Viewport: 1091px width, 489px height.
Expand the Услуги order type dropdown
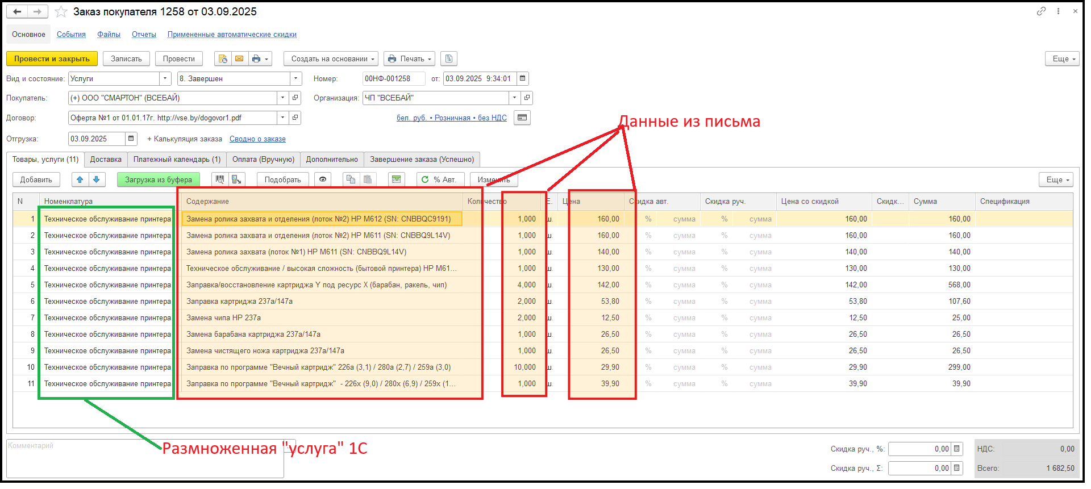[x=165, y=79]
